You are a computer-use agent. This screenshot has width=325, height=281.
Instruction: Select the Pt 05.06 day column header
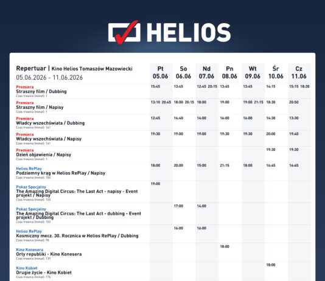[x=161, y=72]
